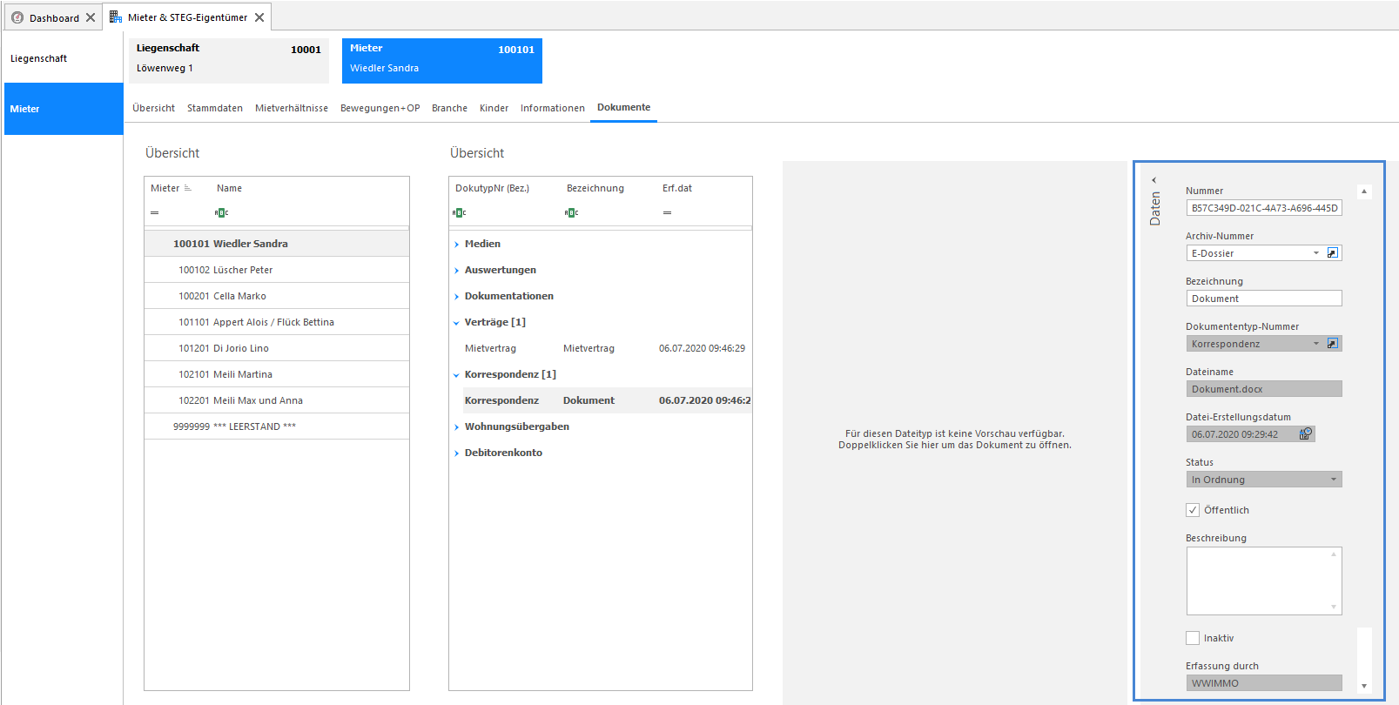Open the Archiv-Nummer record link icon
The width and height of the screenshot is (1399, 705).
(1332, 253)
